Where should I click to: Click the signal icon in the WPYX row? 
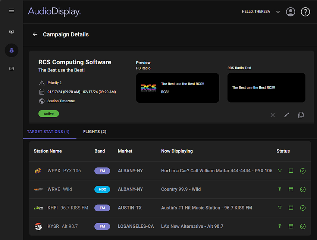pos(280,171)
